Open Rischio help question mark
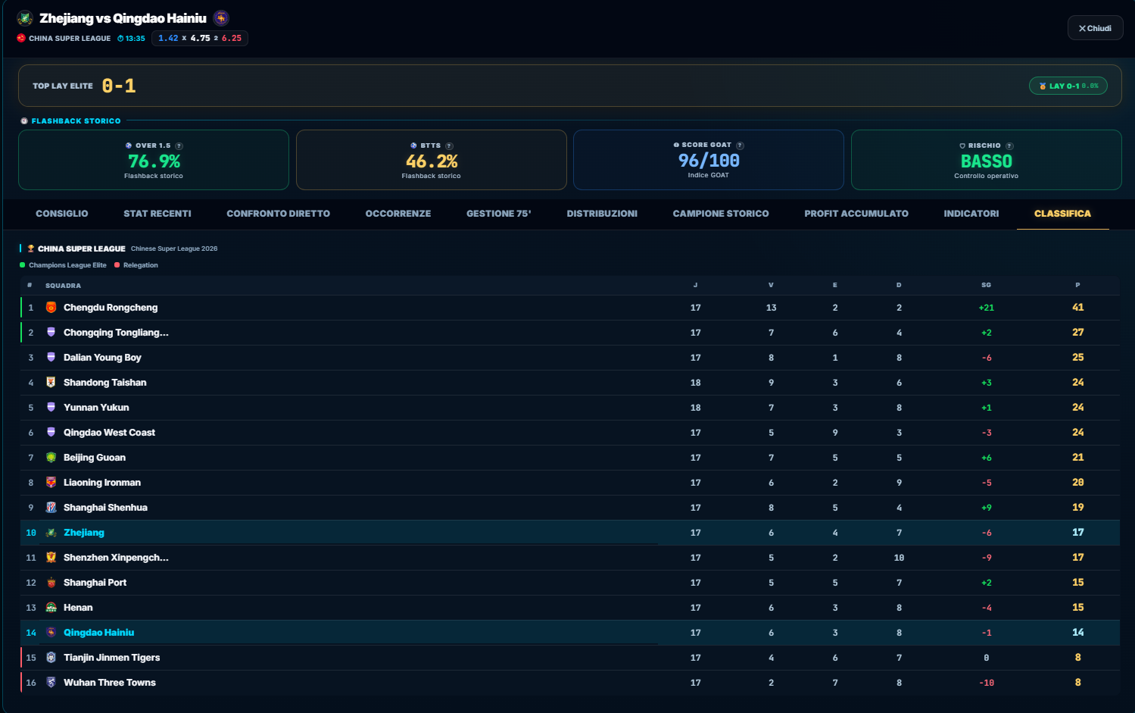1135x713 pixels. 1009,145
